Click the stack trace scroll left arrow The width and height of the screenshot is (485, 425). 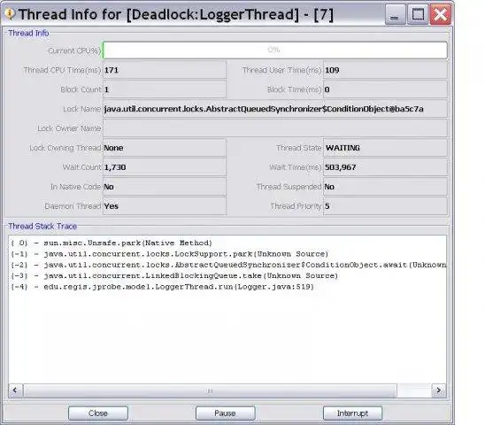click(x=15, y=390)
